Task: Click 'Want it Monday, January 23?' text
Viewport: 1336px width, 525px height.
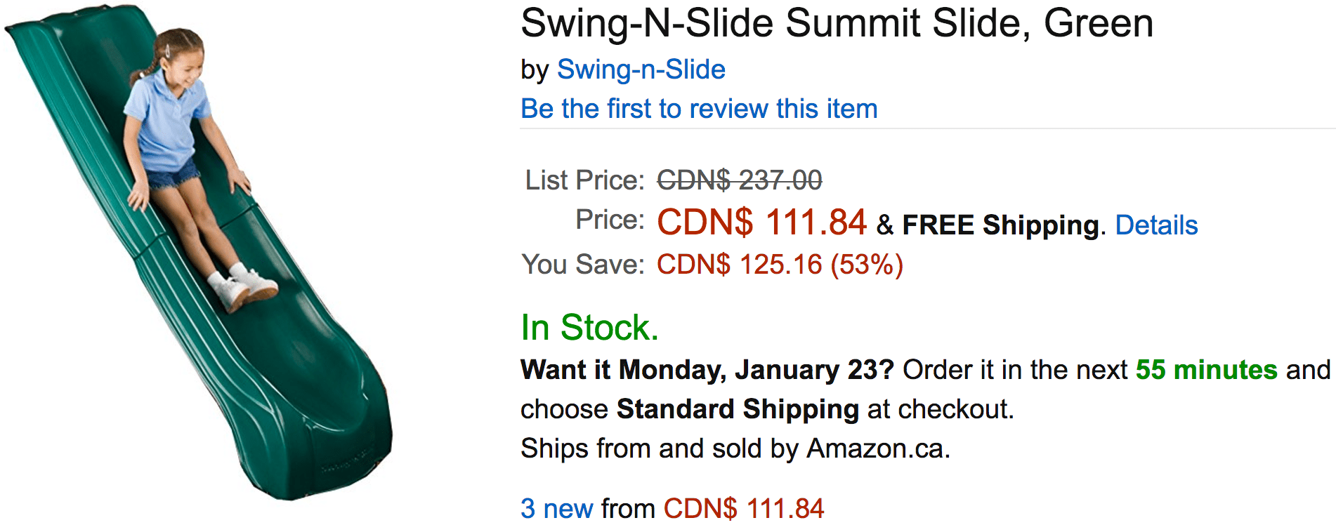Action: click(707, 370)
